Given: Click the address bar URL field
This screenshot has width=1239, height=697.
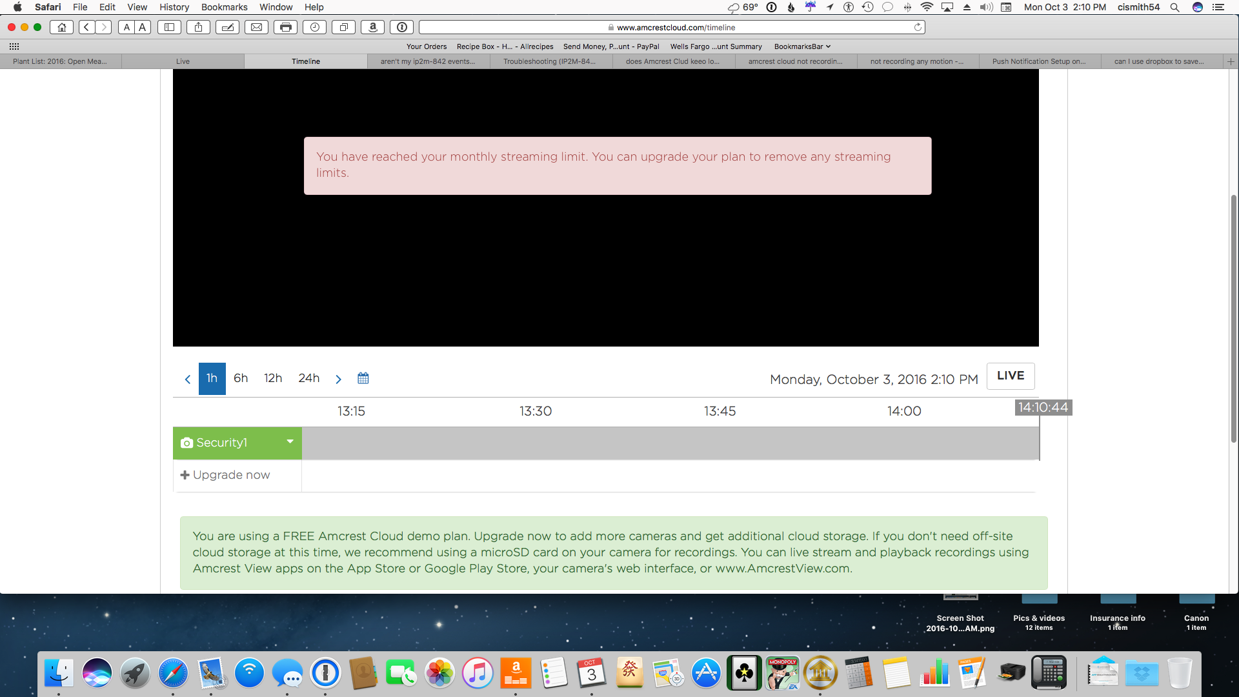Looking at the screenshot, I should pos(672,27).
